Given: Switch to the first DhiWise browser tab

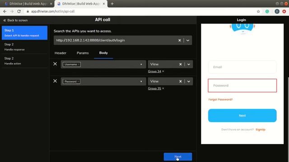Looking at the screenshot, I should click(28, 4).
